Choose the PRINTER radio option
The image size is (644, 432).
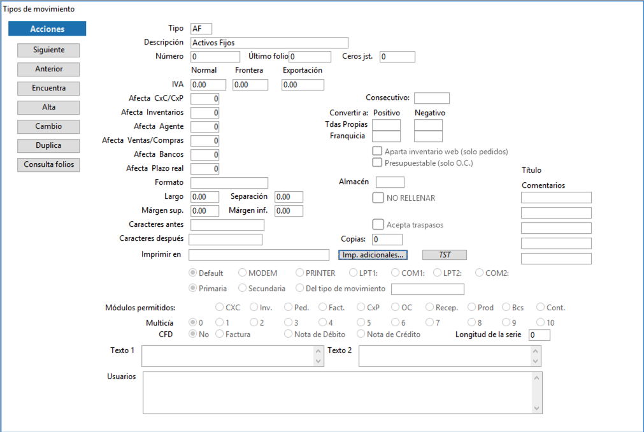click(300, 273)
